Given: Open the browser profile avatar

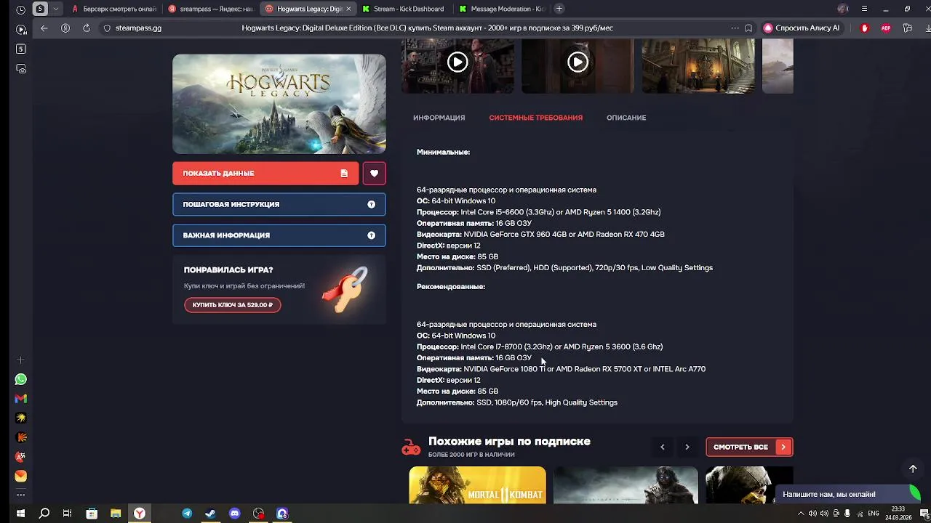Looking at the screenshot, I should tap(843, 9).
